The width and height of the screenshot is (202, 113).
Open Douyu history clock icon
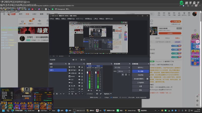159,14
